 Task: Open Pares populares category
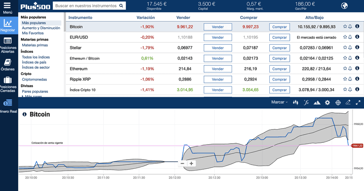pyautogui.click(x=35, y=91)
